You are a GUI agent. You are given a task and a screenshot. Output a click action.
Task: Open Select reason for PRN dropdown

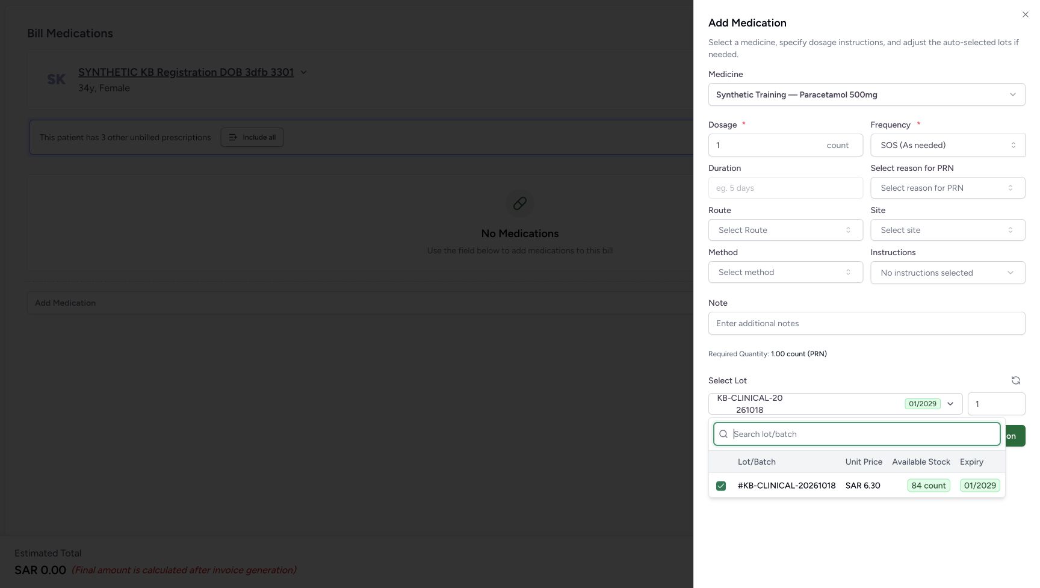[x=948, y=188]
